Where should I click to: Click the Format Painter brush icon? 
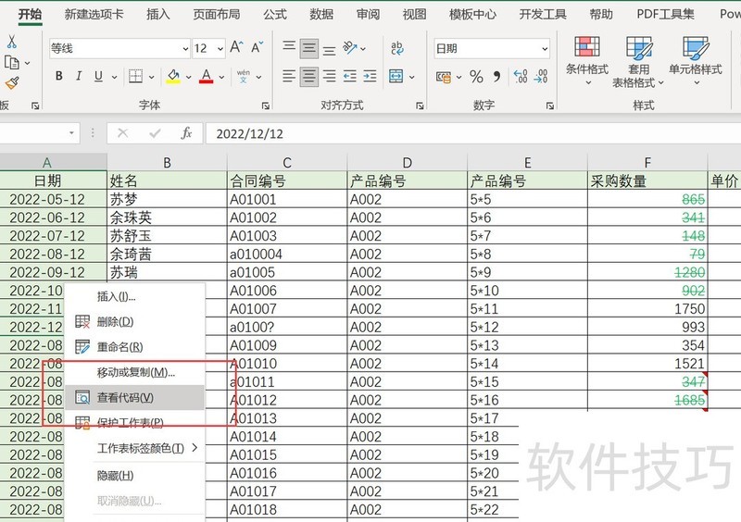pyautogui.click(x=11, y=83)
